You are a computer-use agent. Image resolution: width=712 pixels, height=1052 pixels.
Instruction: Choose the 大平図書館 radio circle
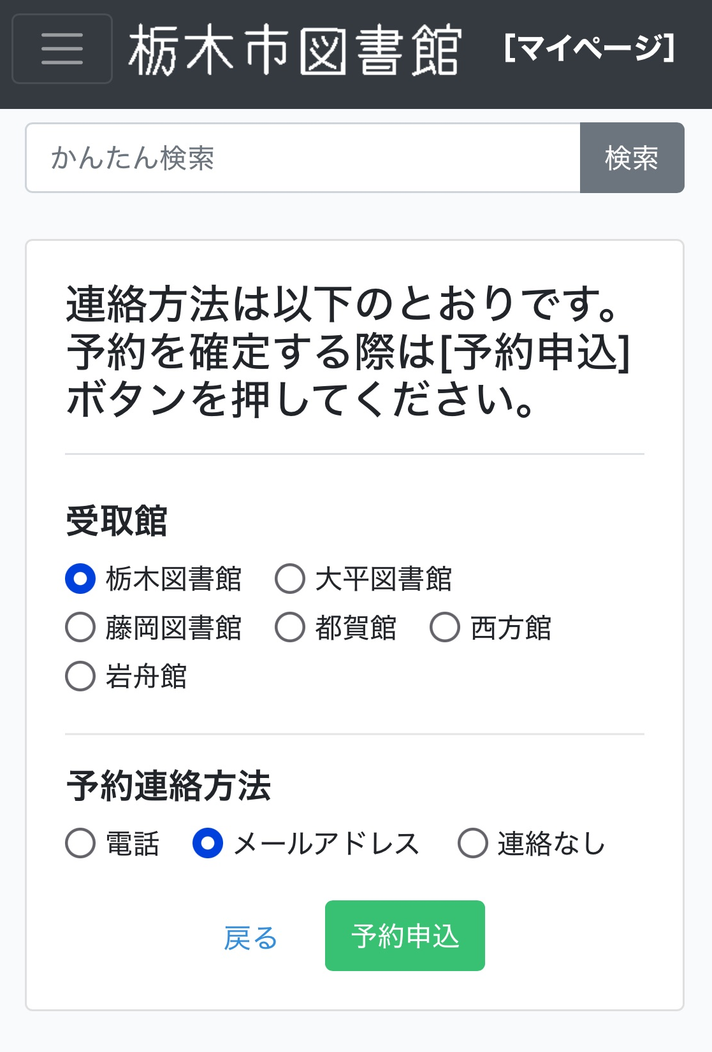pyautogui.click(x=290, y=579)
